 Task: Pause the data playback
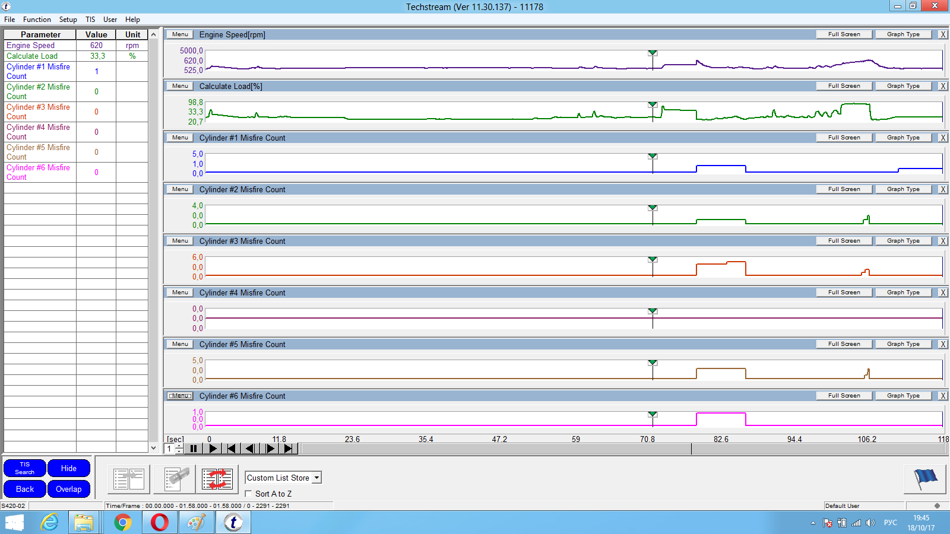click(194, 449)
